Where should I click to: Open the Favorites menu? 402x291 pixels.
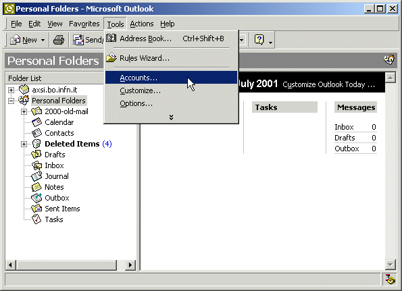point(84,24)
